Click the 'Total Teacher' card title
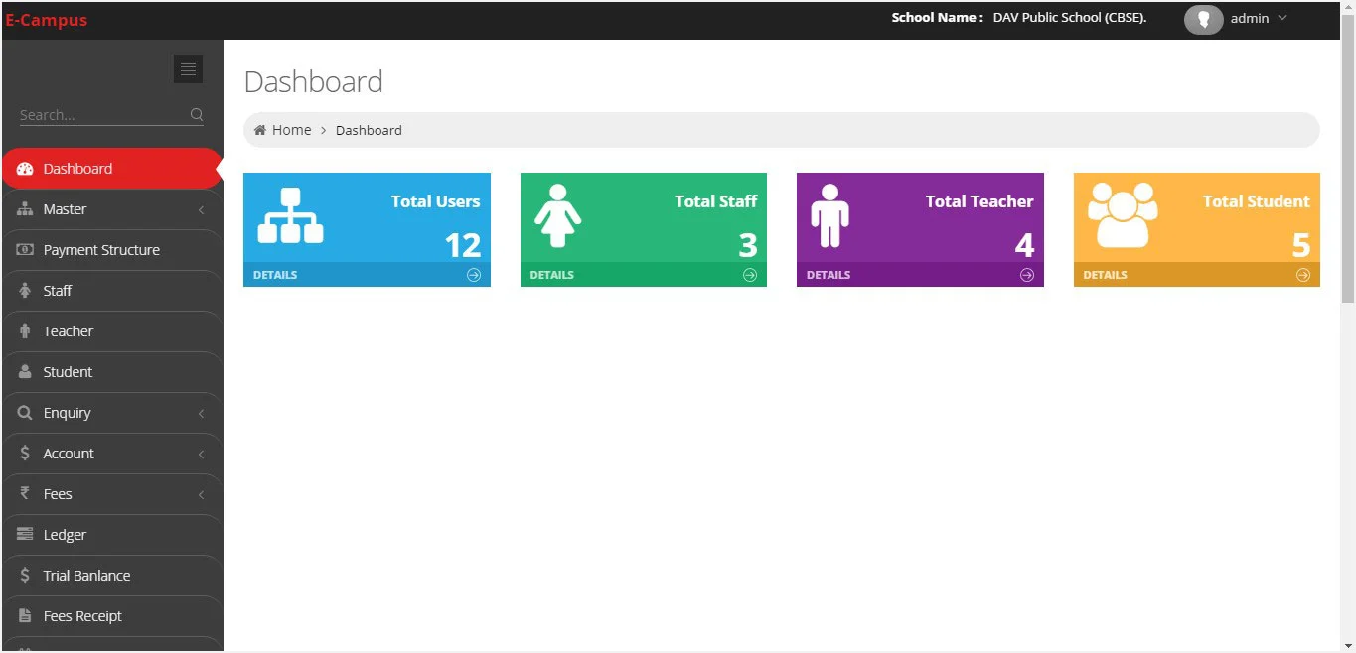Image resolution: width=1356 pixels, height=653 pixels. (x=979, y=201)
